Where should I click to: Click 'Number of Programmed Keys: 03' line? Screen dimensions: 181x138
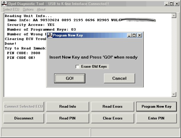click(41, 29)
